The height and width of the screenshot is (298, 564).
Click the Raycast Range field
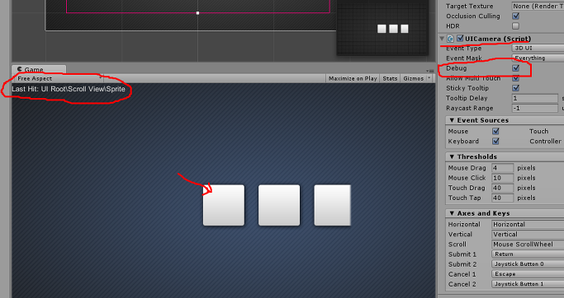[x=535, y=109]
